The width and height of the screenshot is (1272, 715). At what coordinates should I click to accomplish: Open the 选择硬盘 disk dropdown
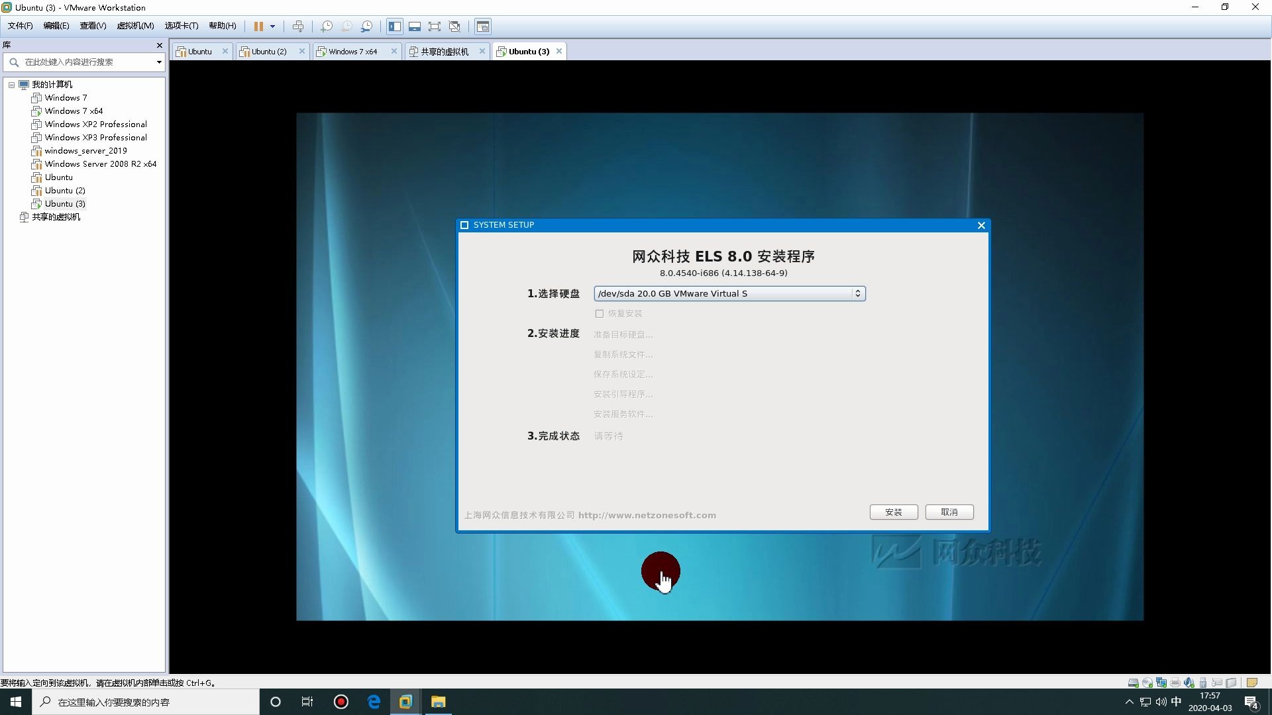pos(729,293)
